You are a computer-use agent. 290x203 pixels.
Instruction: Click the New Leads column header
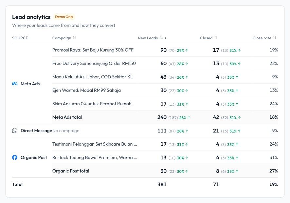click(148, 38)
